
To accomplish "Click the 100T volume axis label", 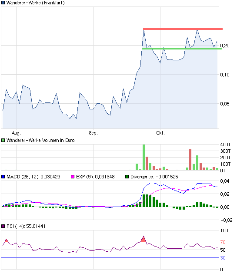I will coord(225,164).
